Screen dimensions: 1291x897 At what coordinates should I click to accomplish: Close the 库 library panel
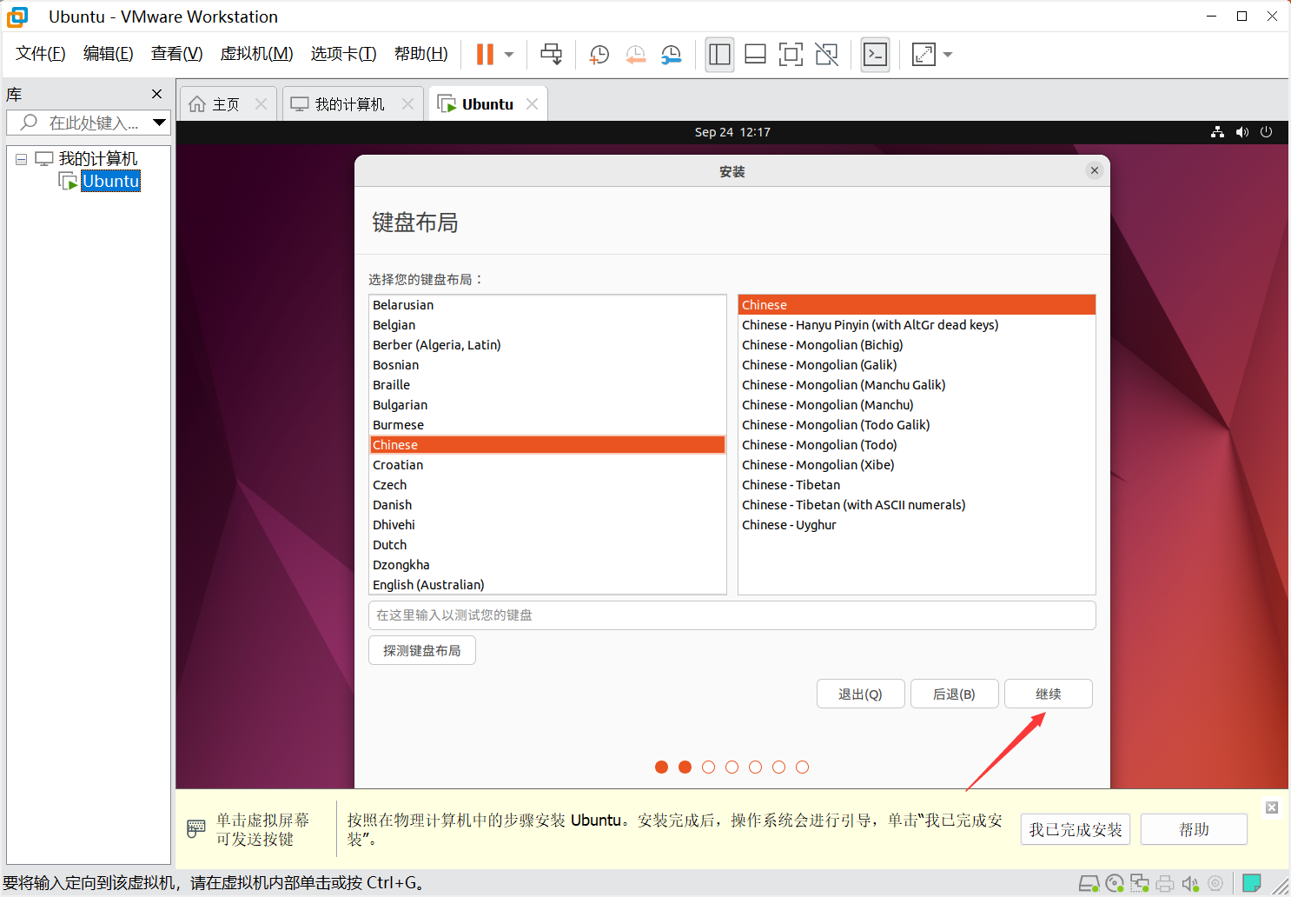(156, 94)
